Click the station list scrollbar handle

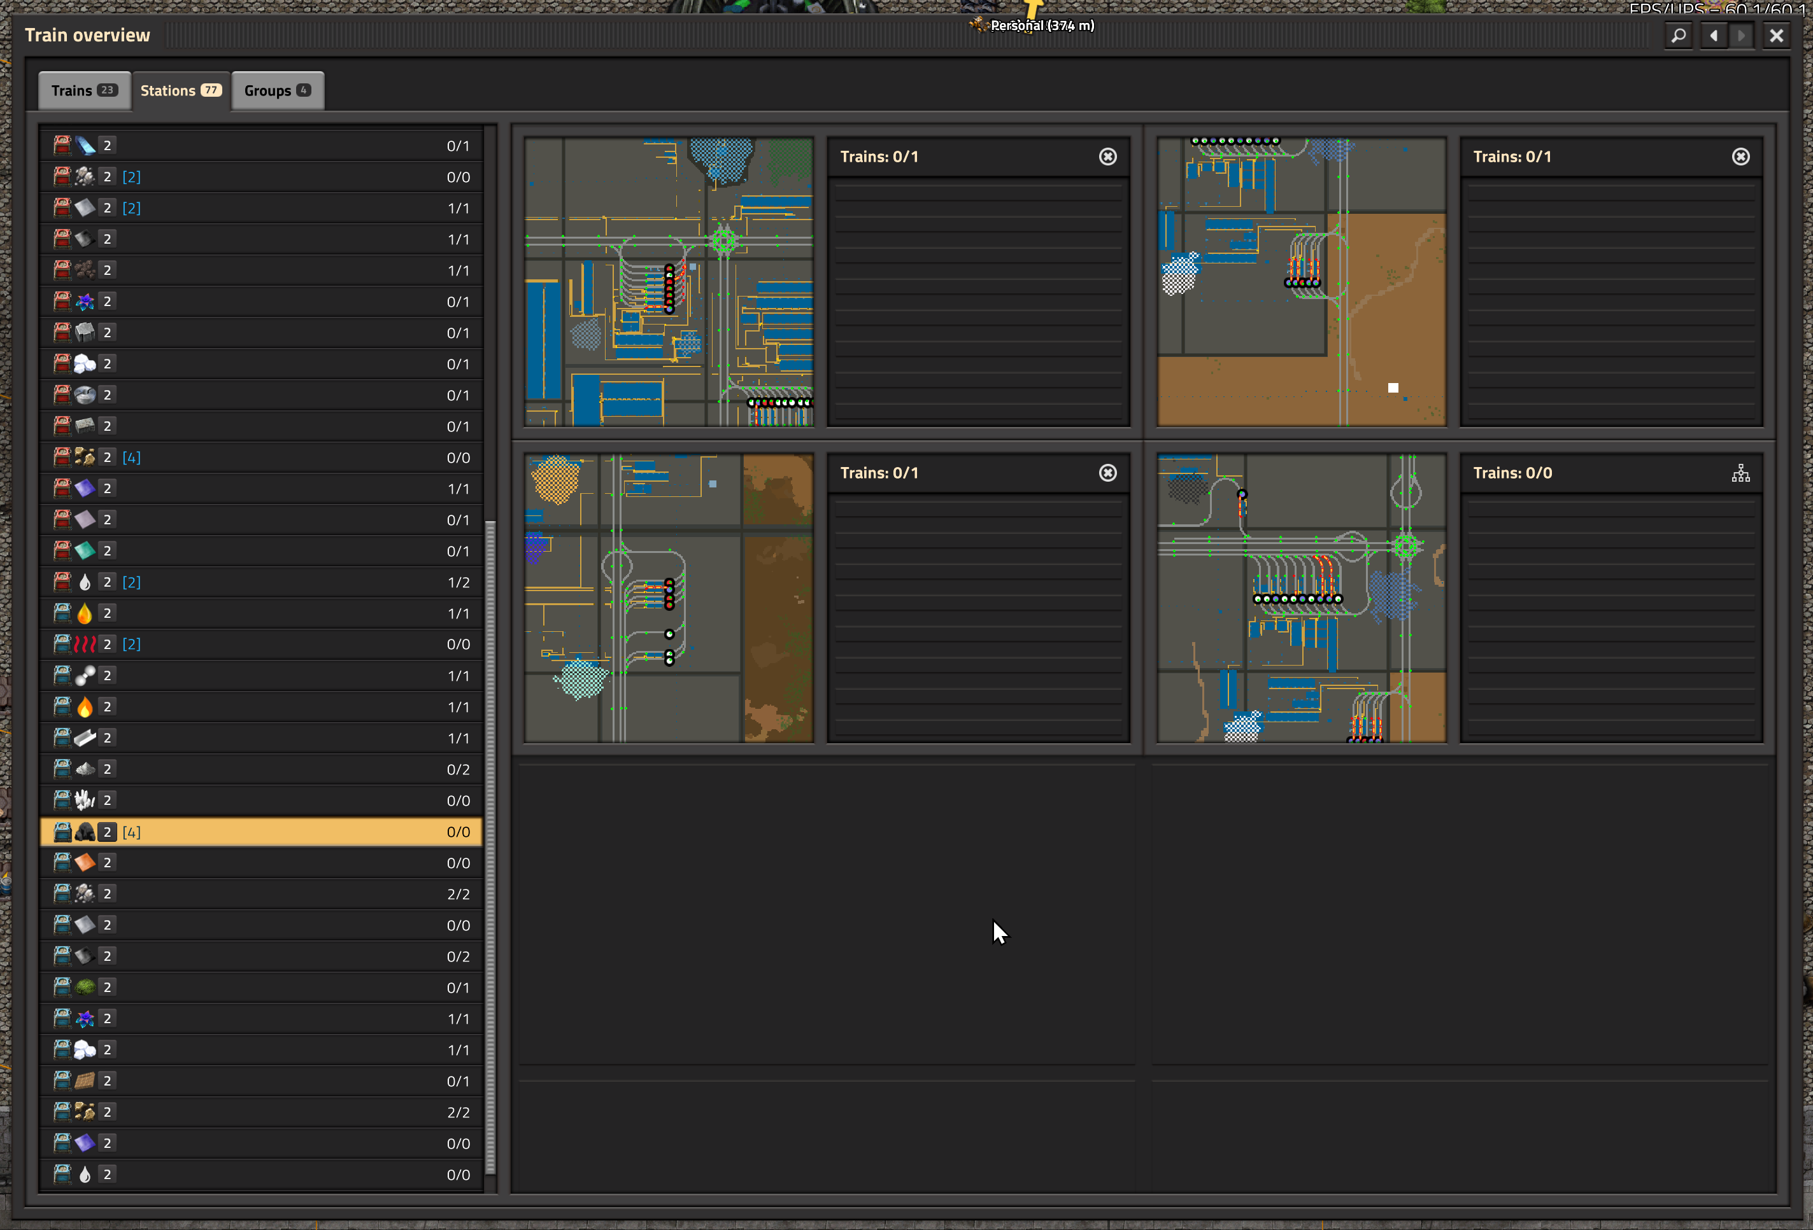(491, 846)
